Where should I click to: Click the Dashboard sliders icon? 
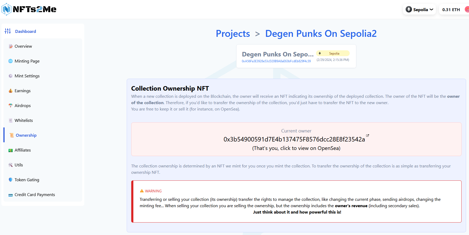tap(8, 31)
